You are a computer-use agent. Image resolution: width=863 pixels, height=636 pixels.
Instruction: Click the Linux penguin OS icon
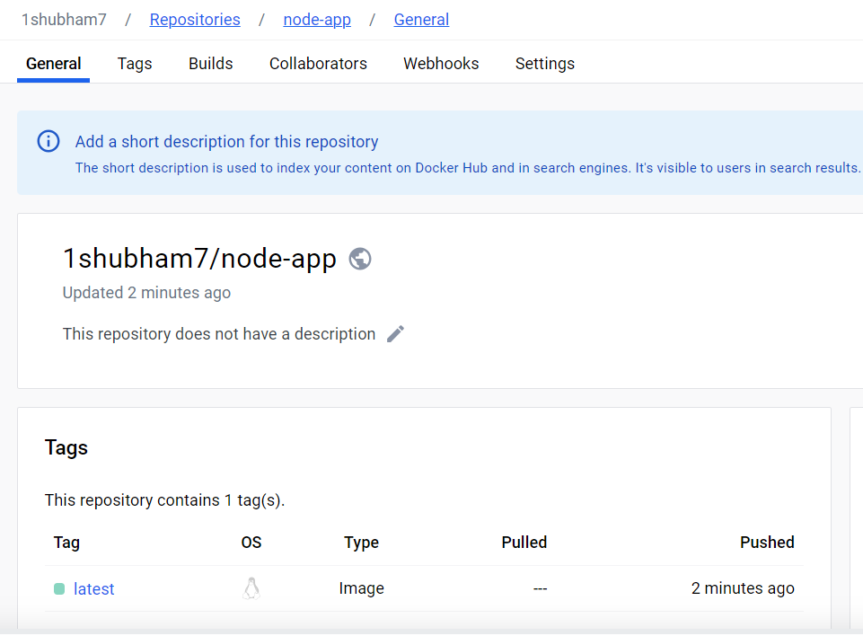pyautogui.click(x=251, y=588)
